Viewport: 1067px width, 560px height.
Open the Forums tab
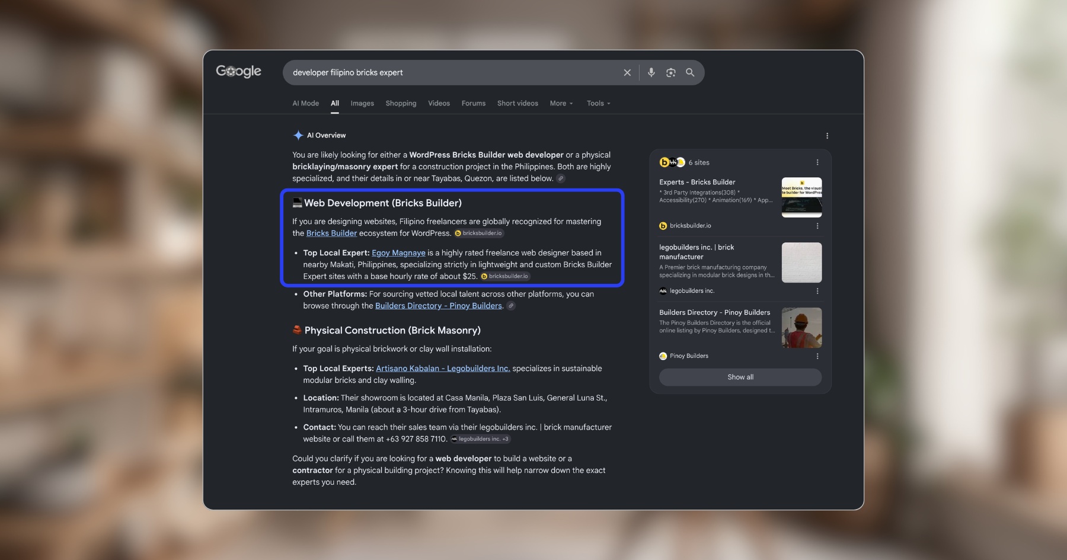point(474,103)
